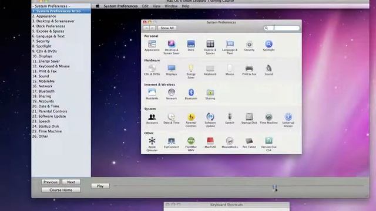Image resolution: width=376 pixels, height=211 pixels.
Task: Open the Window menu
Action: coord(171,6)
